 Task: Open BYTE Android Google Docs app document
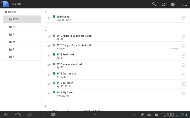point(116,37)
